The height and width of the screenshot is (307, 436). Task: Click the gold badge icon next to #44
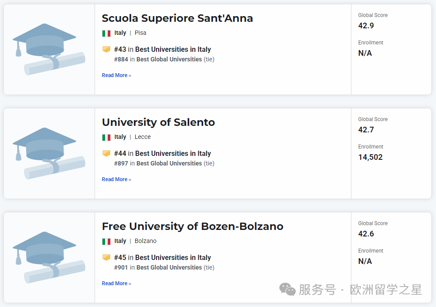106,153
